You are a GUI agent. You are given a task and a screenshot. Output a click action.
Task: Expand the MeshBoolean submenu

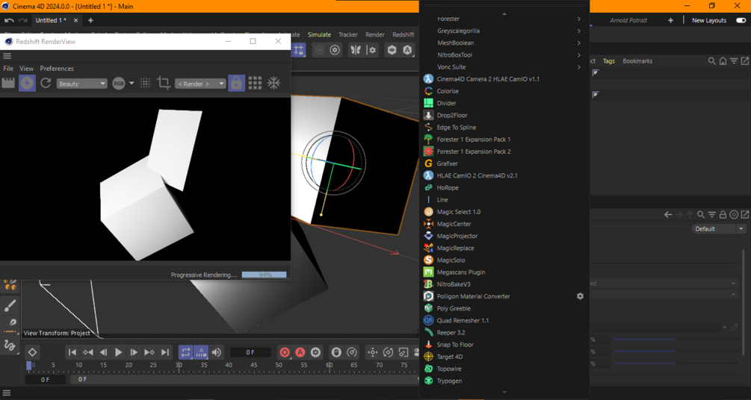pos(505,43)
